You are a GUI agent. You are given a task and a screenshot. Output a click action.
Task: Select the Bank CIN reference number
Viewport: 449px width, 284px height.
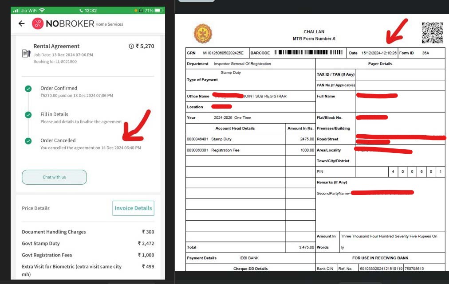pyautogui.click(x=381, y=268)
